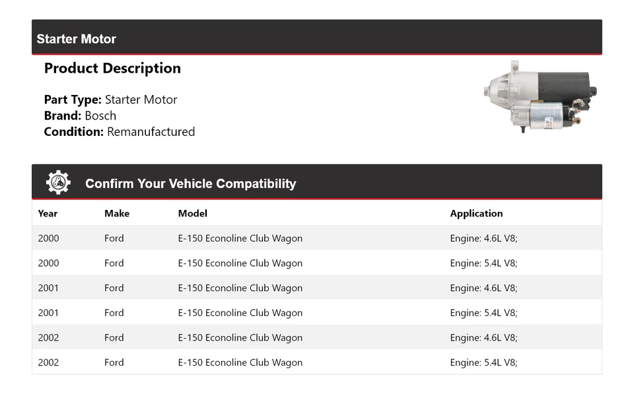This screenshot has height=394, width=634.
Task: Select the 2001 row with 4.6L V8 engine
Action: [316, 288]
